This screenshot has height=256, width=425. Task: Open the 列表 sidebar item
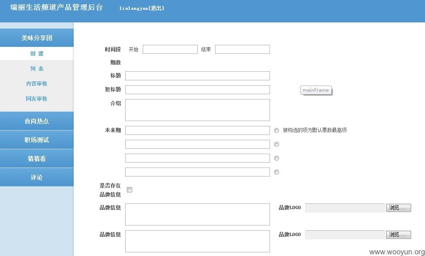click(36, 68)
